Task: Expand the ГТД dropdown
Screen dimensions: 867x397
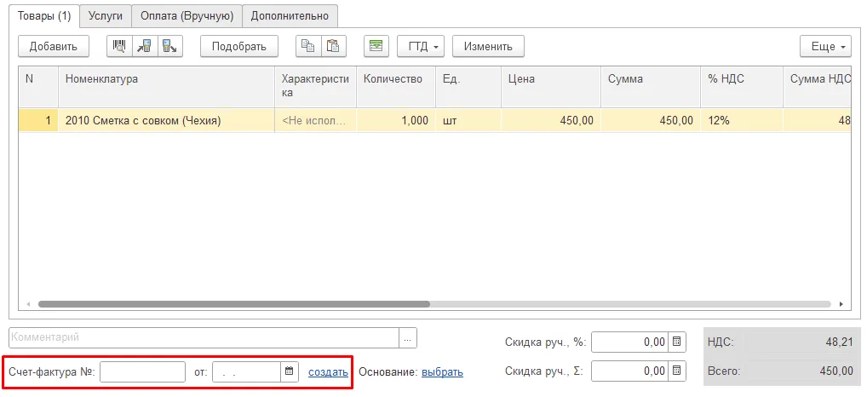Action: pyautogui.click(x=421, y=47)
